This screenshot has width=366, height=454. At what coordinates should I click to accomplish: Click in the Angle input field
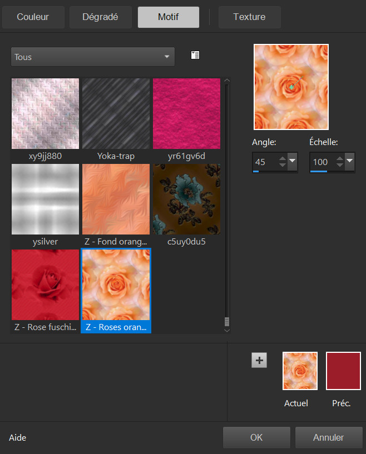[x=264, y=162]
